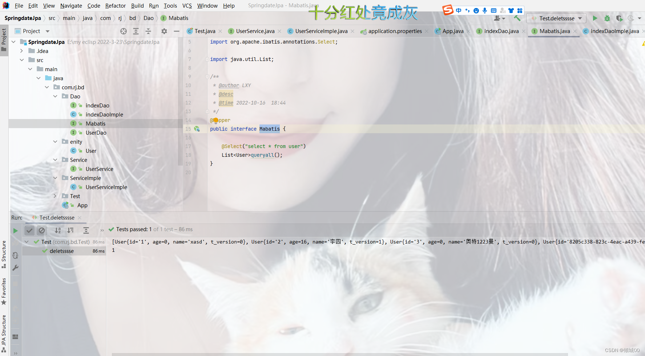Start debugging with the bug icon
Image resolution: width=645 pixels, height=356 pixels.
[x=607, y=18]
